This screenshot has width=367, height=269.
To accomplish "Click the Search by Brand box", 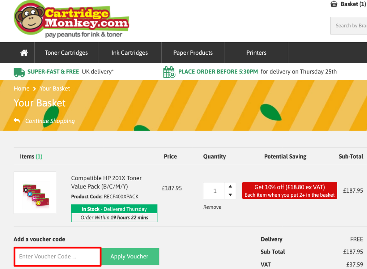I will coord(349,26).
